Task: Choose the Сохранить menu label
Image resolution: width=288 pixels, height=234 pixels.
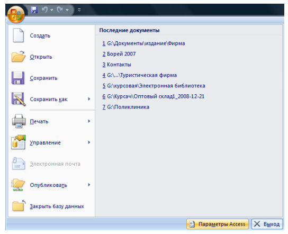Action: click(x=44, y=78)
